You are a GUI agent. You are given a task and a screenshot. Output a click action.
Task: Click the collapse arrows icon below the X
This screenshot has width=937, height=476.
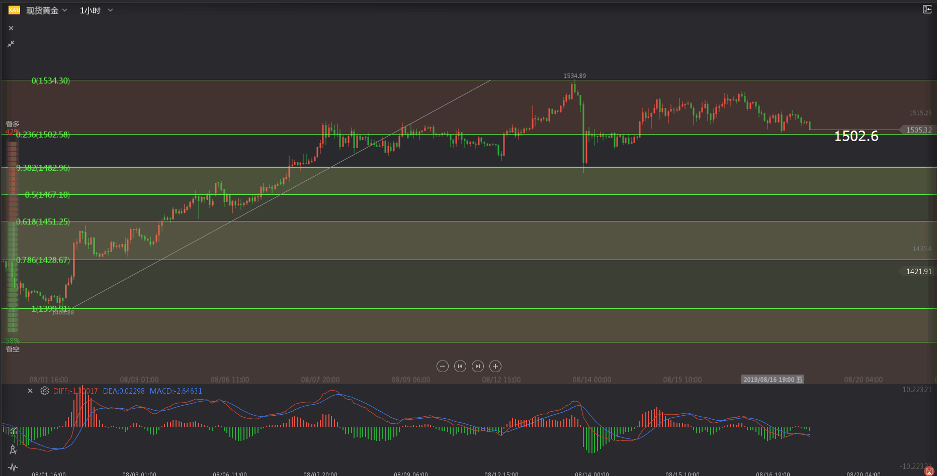pyautogui.click(x=11, y=44)
